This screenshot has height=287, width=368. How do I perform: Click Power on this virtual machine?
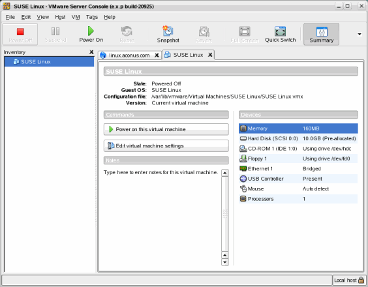(166, 129)
